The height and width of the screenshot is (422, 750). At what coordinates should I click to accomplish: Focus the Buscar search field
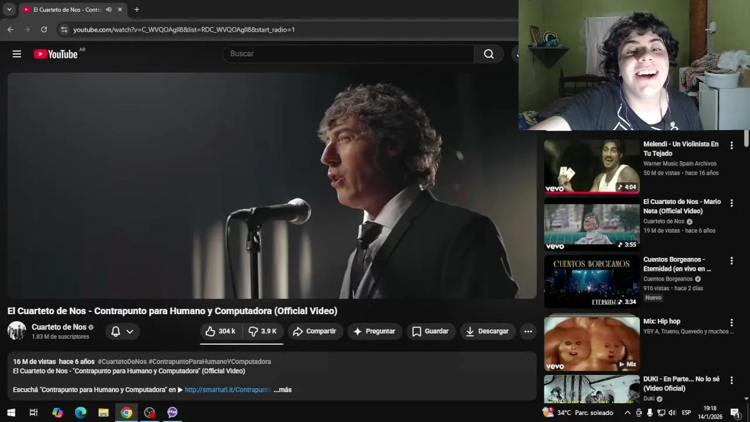click(x=349, y=54)
